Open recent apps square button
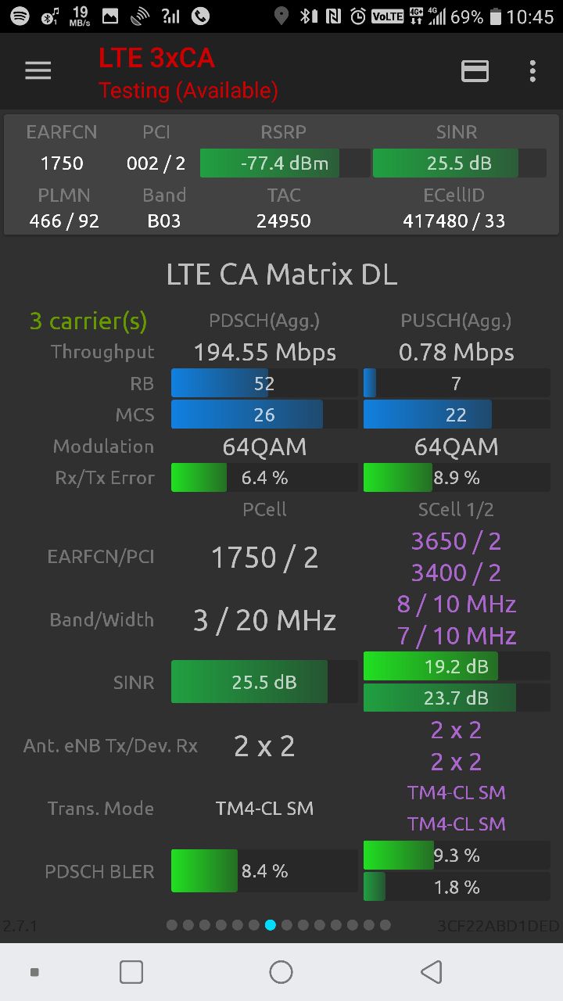Image resolution: width=563 pixels, height=1001 pixels. (x=131, y=972)
